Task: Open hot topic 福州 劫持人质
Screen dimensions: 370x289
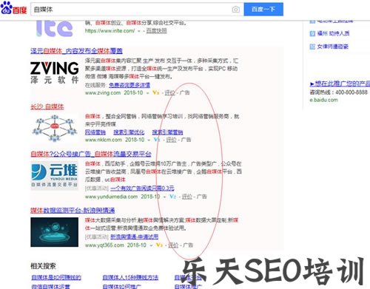Action: (333, 33)
